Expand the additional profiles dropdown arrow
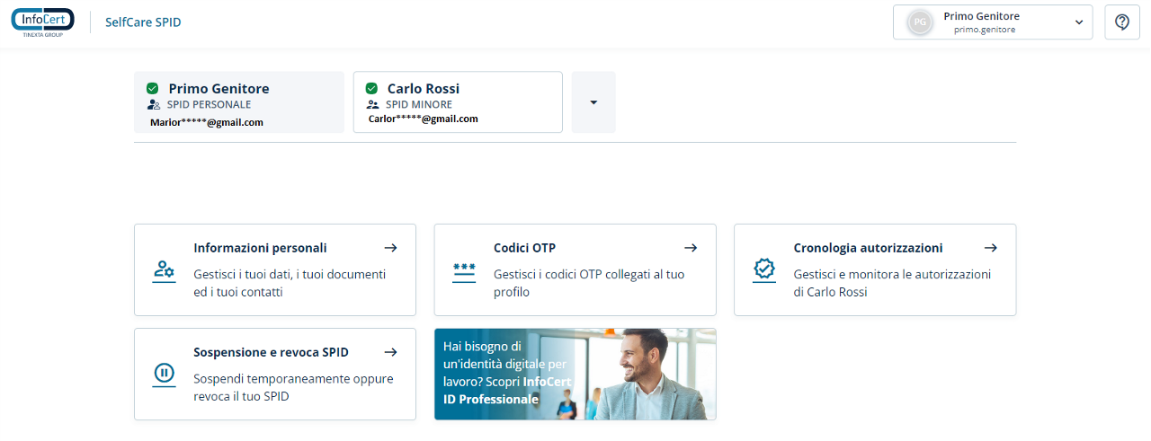Screen dimensions: 1151x441 pyautogui.click(x=593, y=102)
